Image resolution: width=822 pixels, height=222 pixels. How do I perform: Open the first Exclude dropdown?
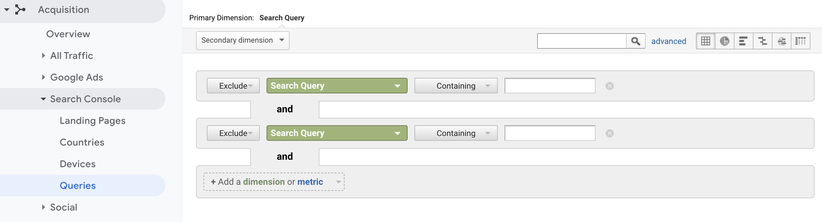tap(233, 86)
